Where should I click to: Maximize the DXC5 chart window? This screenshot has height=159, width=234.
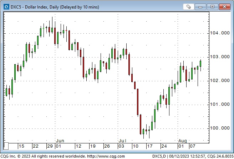pos(212,7)
